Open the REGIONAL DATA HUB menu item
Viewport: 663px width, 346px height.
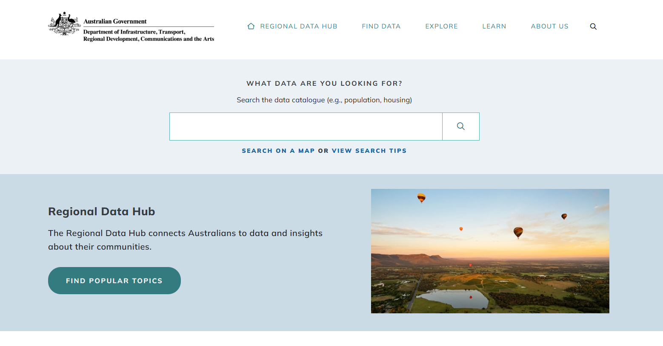point(298,26)
